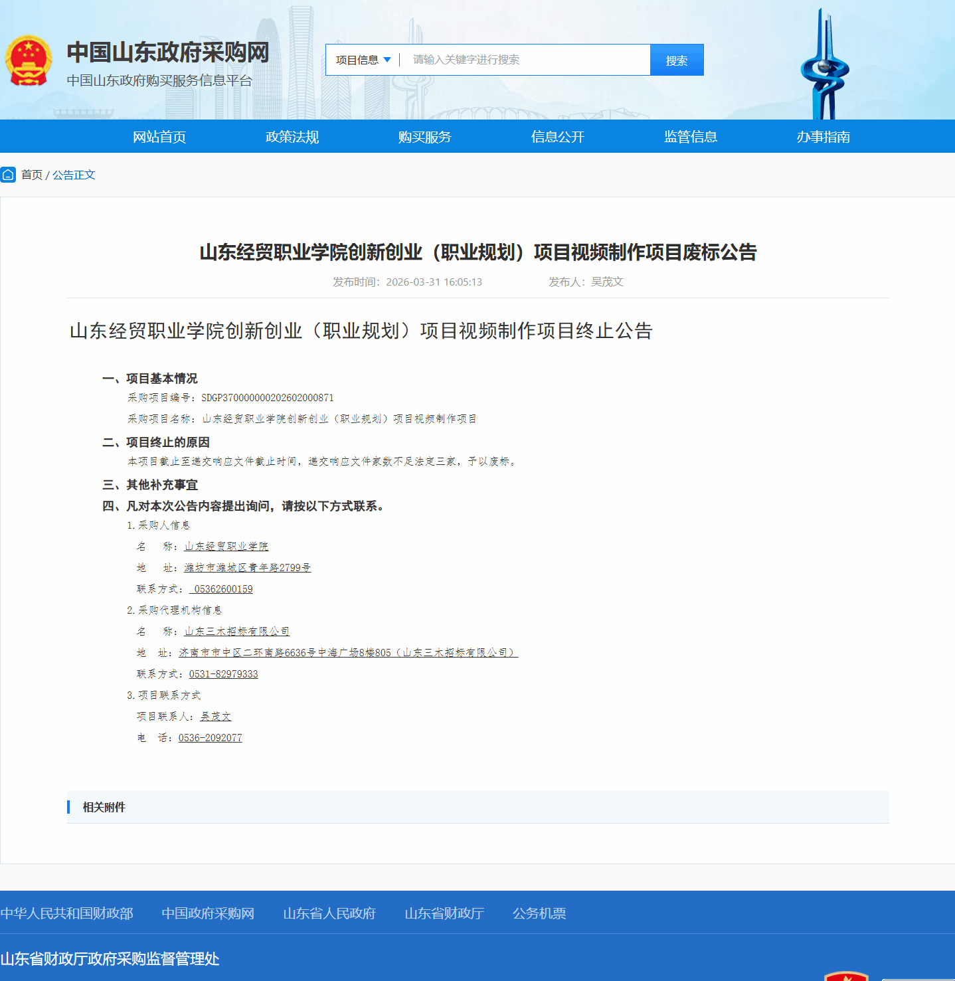955x981 pixels.
Task: Select 信息公开 in navigation bar
Action: pyautogui.click(x=558, y=137)
